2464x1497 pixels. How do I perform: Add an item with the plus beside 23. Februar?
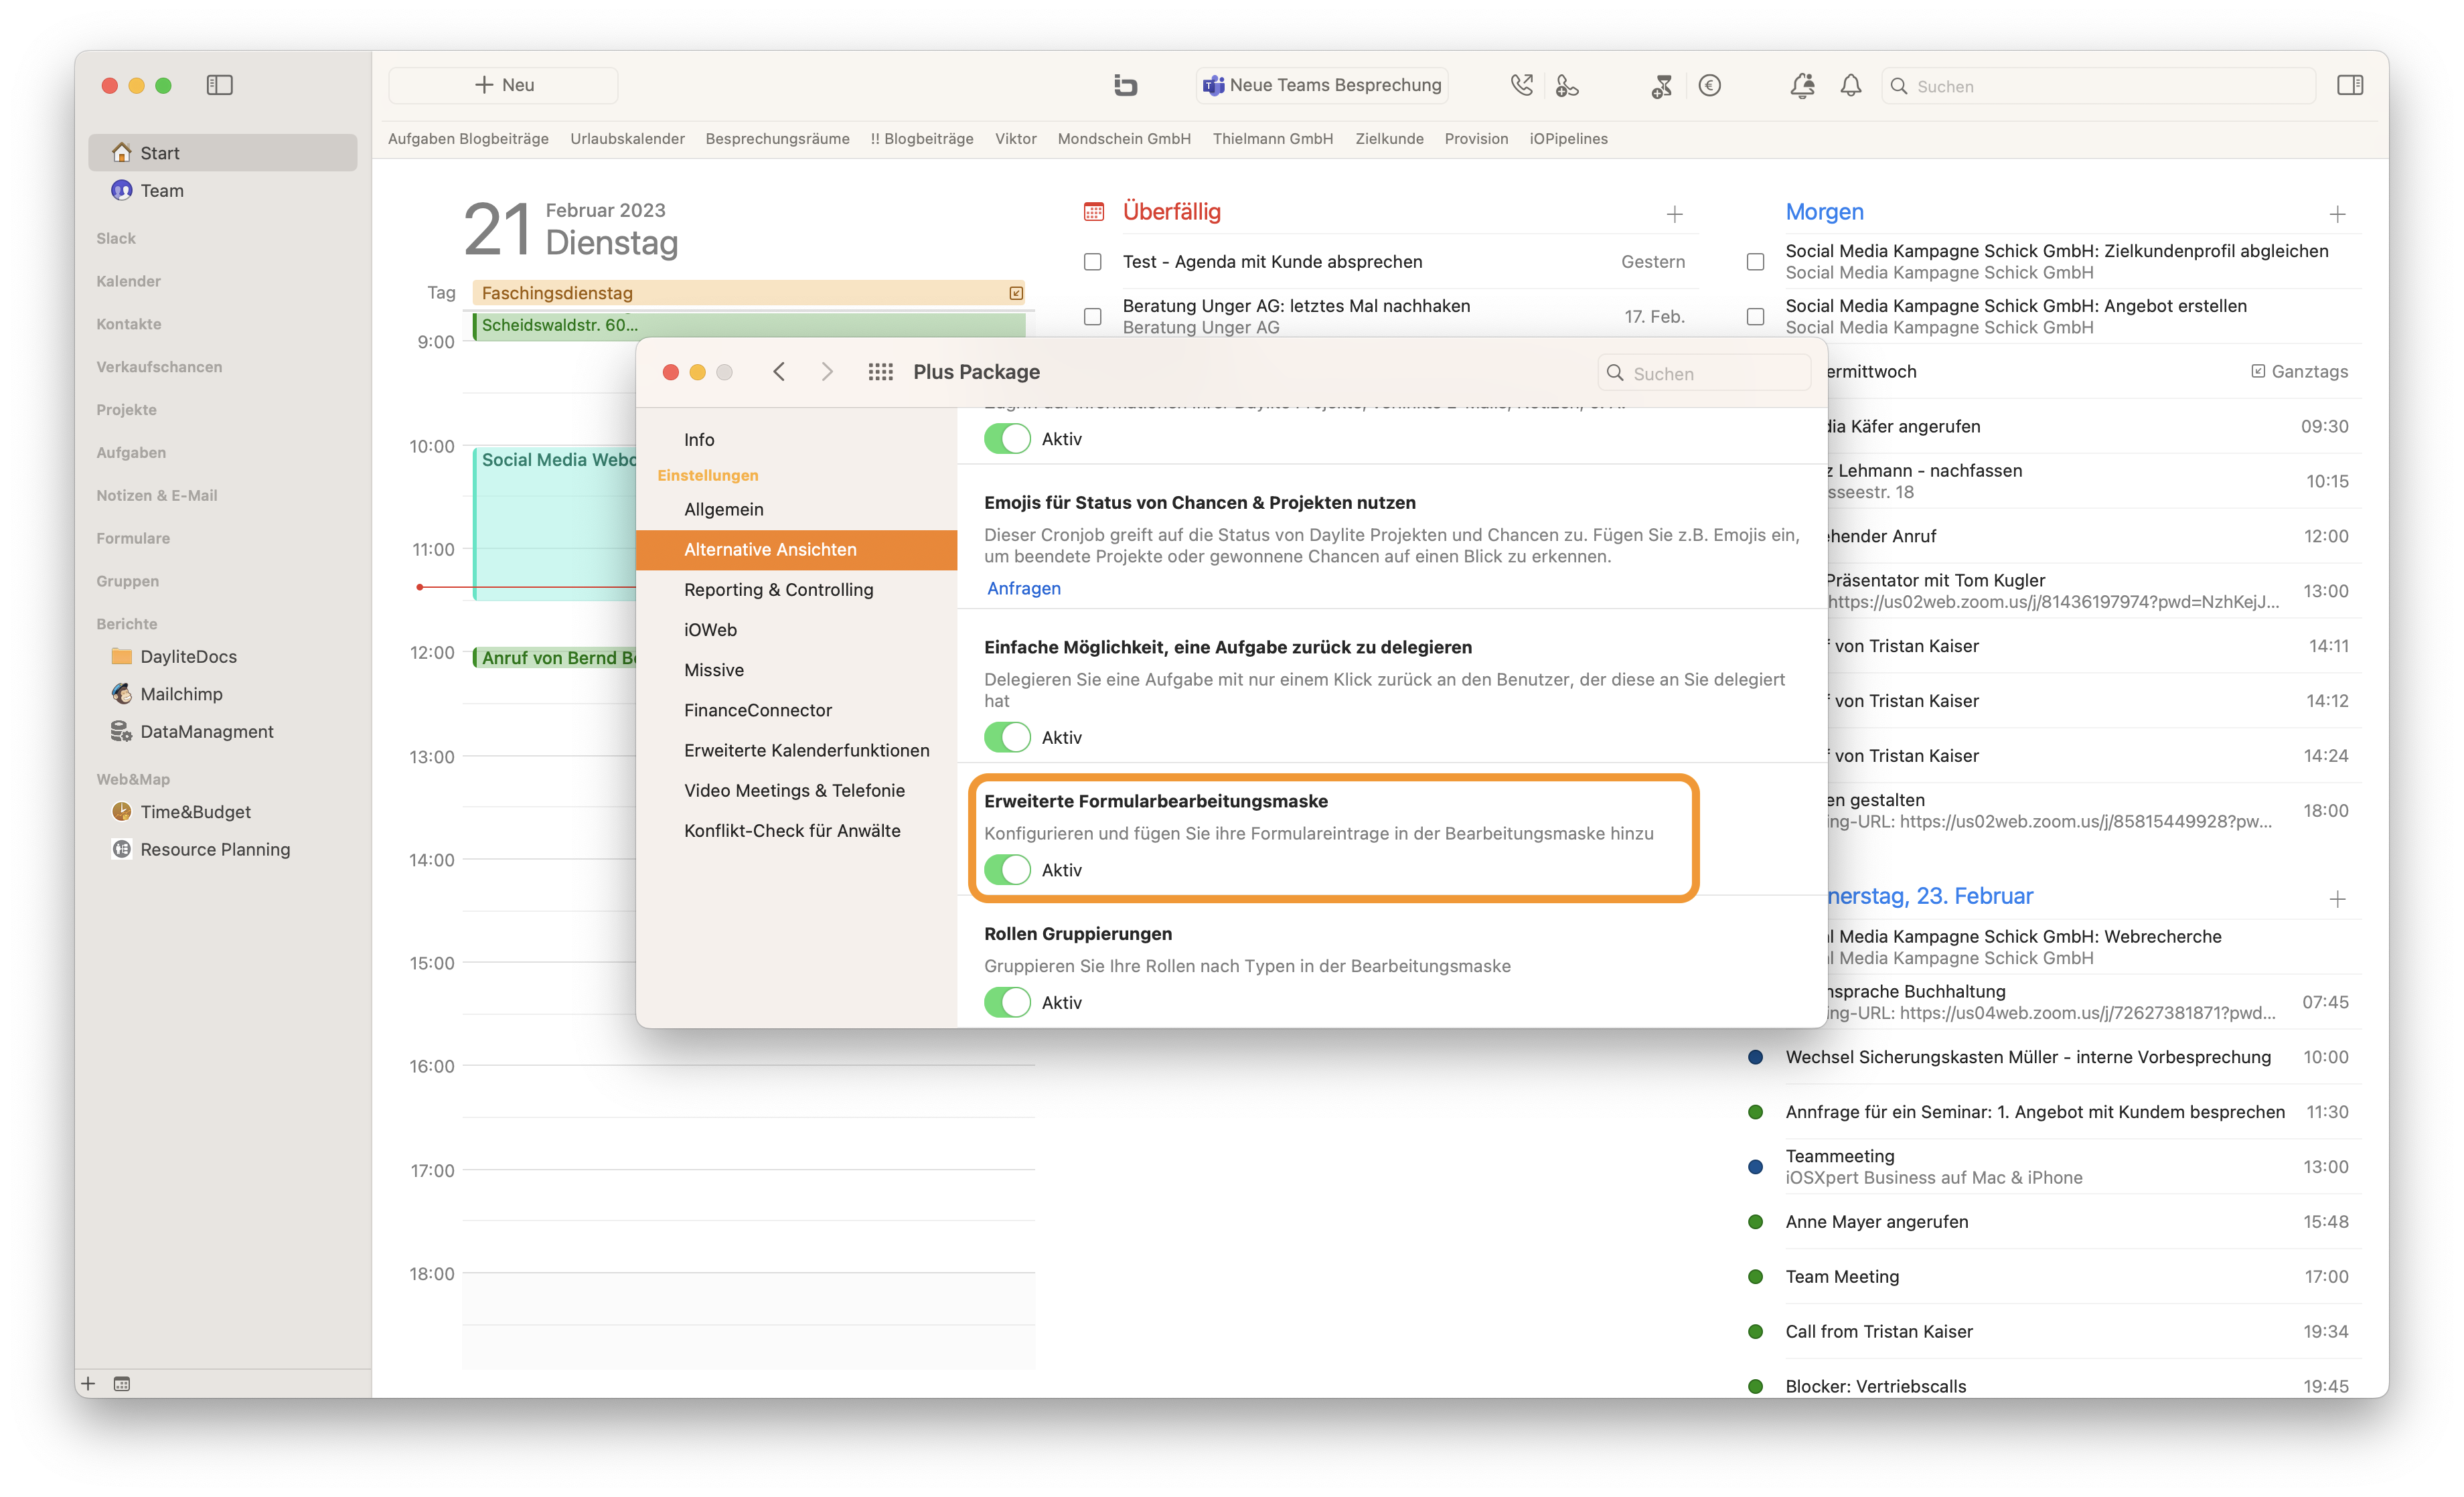[2337, 899]
